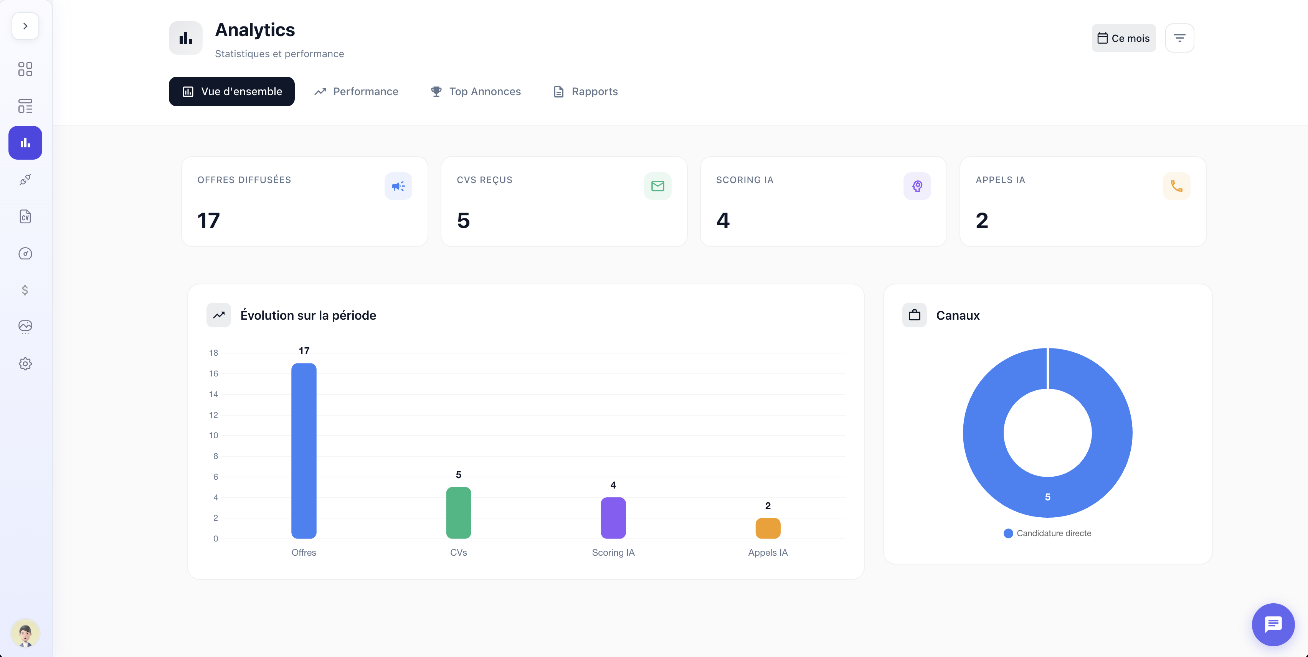Open the chat support bubble button

(x=1272, y=624)
